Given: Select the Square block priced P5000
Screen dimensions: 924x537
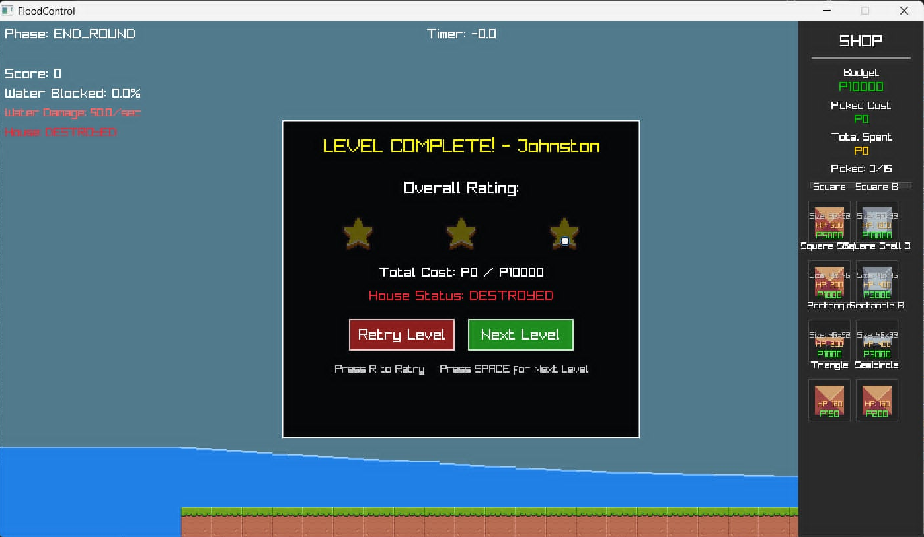Looking at the screenshot, I should click(x=829, y=222).
